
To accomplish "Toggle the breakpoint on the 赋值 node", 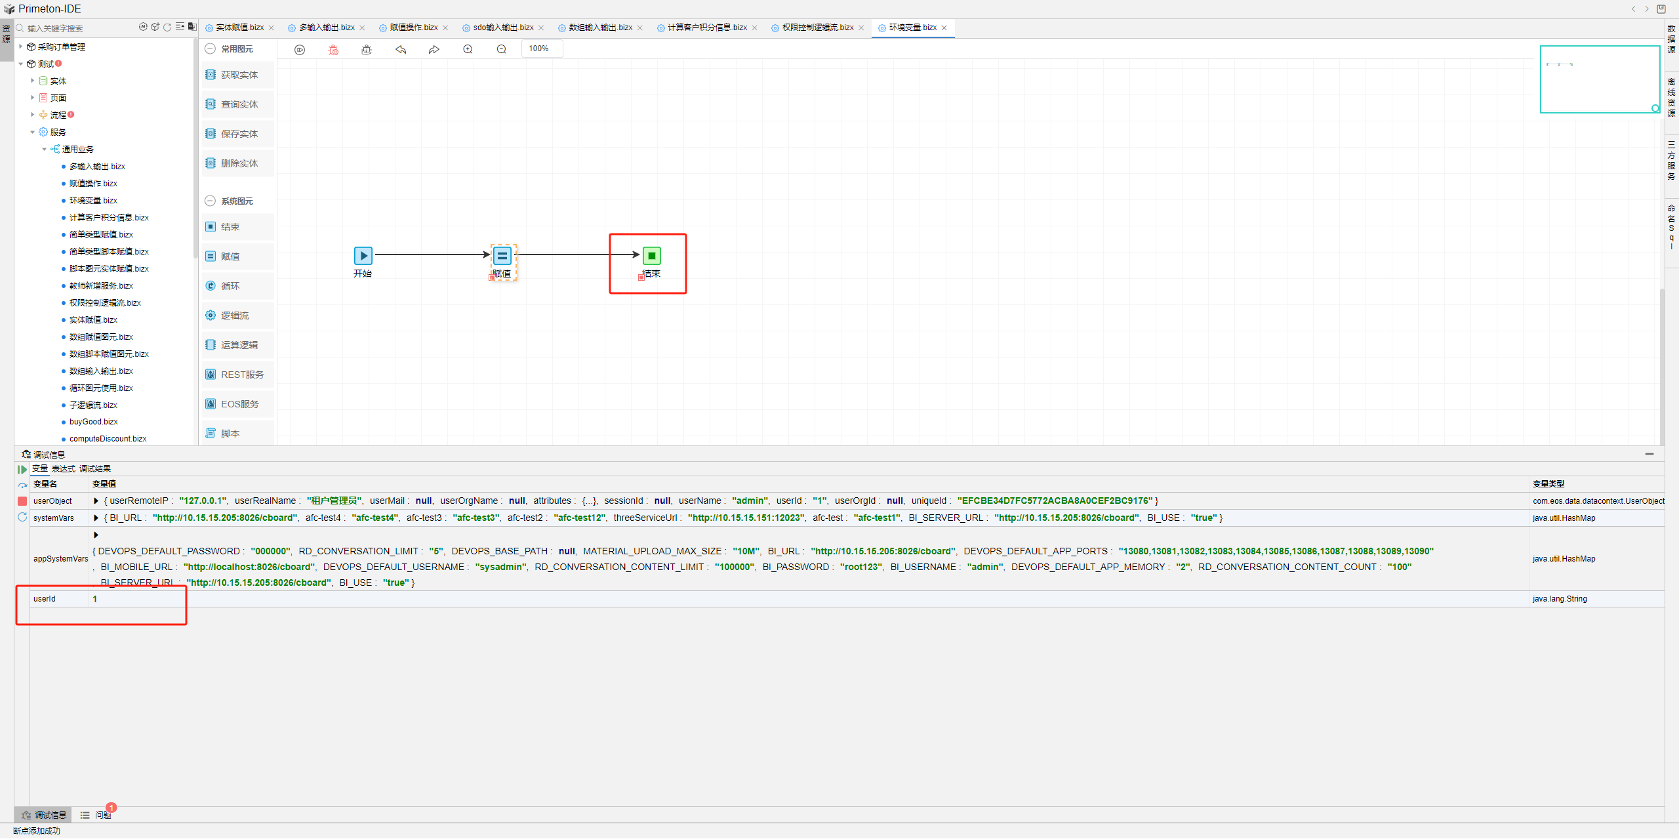I will pos(492,277).
